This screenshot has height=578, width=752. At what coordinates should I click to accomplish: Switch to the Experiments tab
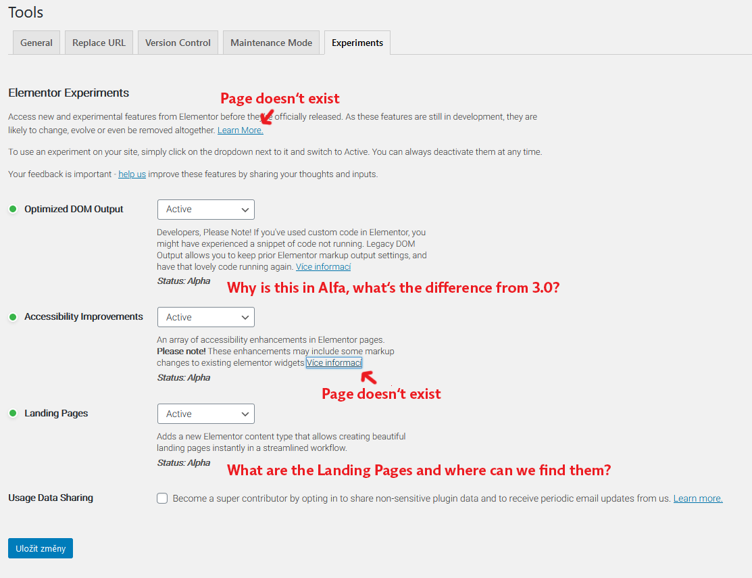click(357, 42)
